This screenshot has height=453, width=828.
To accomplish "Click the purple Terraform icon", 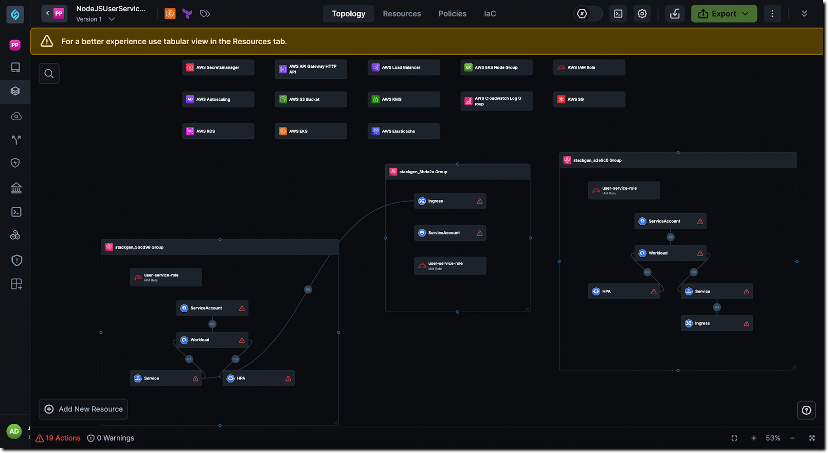I will click(187, 14).
